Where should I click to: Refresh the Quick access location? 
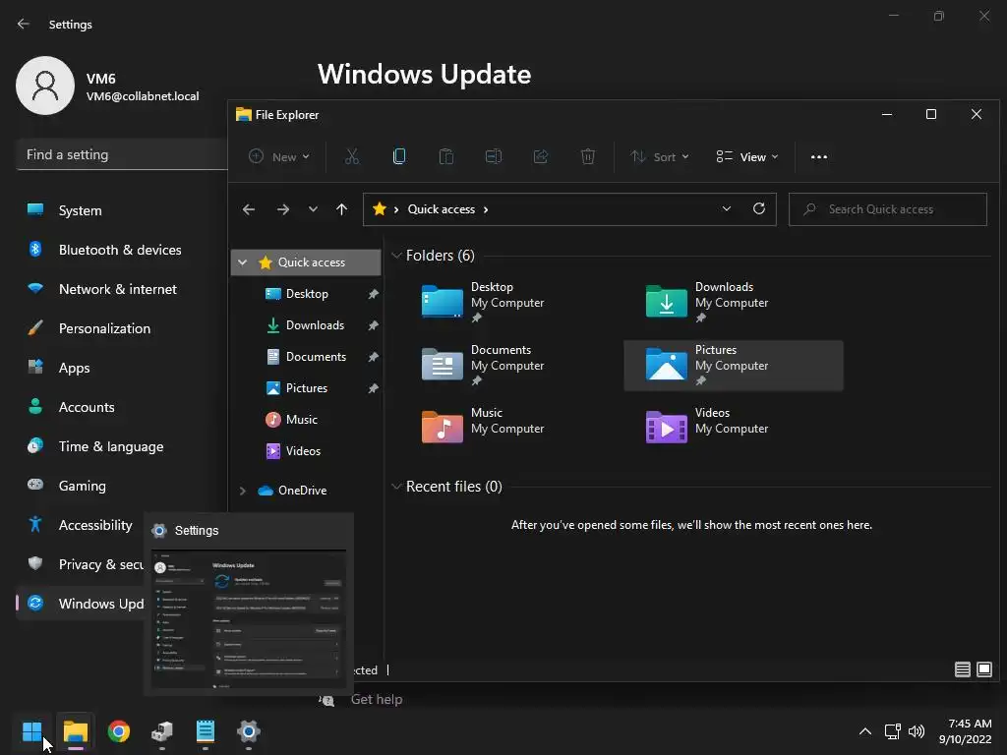click(759, 208)
